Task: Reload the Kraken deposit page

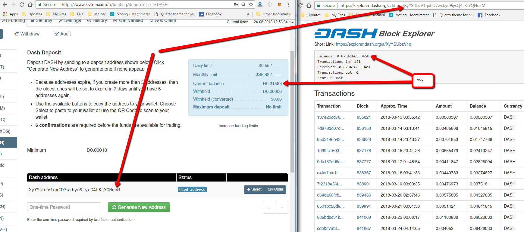Action: tap(22, 5)
